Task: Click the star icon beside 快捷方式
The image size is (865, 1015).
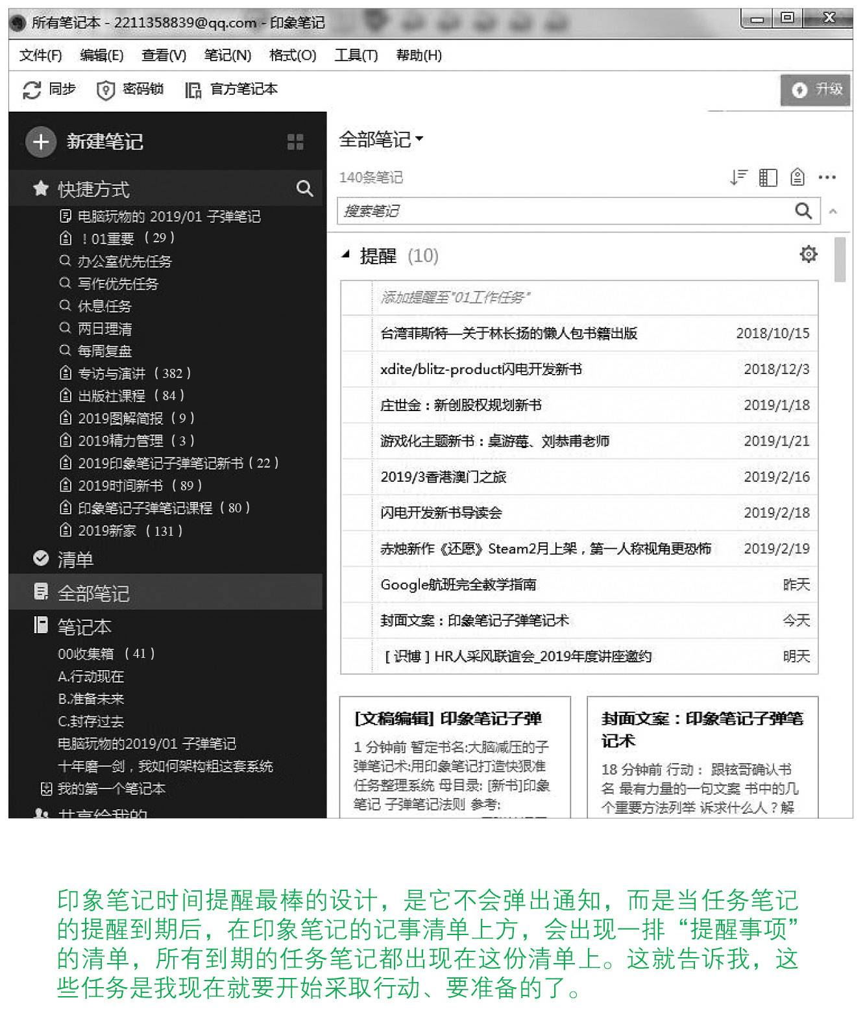Action: [41, 189]
